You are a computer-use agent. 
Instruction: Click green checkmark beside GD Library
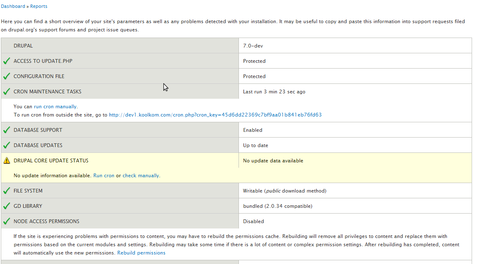7,206
